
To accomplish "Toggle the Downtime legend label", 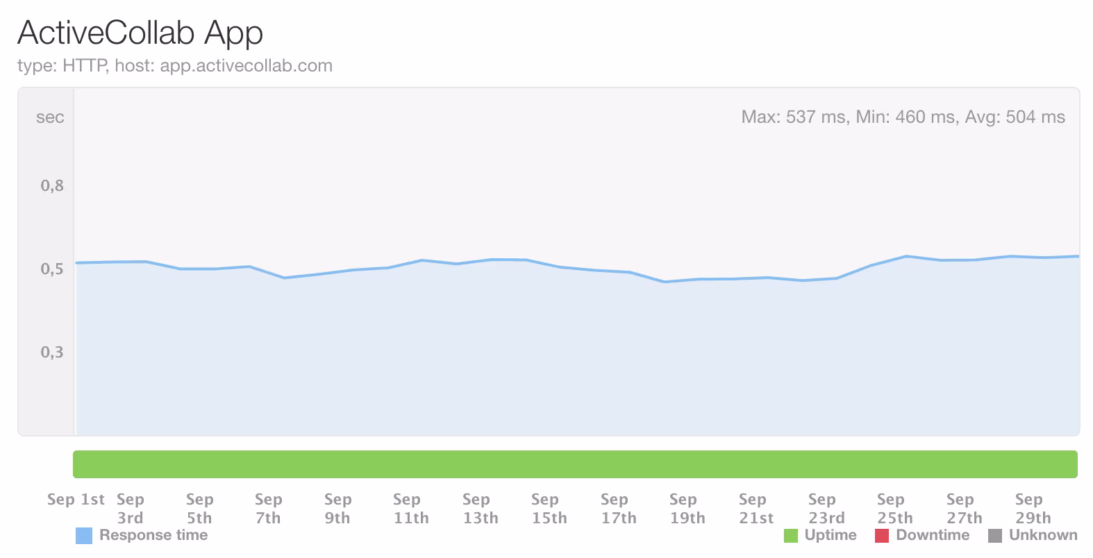I will click(x=933, y=535).
